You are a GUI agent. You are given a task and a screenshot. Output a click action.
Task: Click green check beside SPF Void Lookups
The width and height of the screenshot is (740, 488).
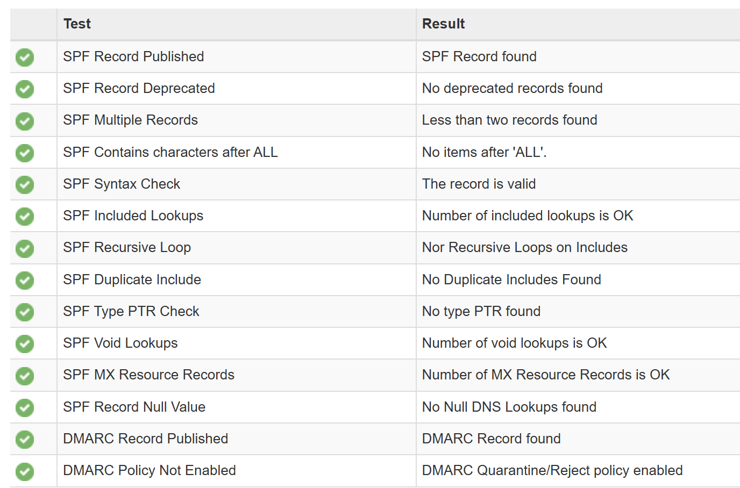point(25,343)
